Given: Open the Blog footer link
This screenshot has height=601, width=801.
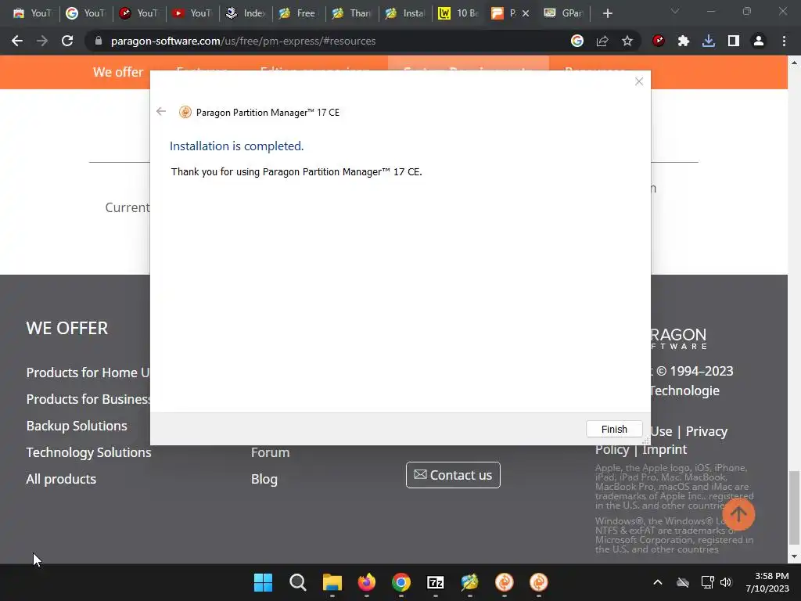Looking at the screenshot, I should coord(264,479).
